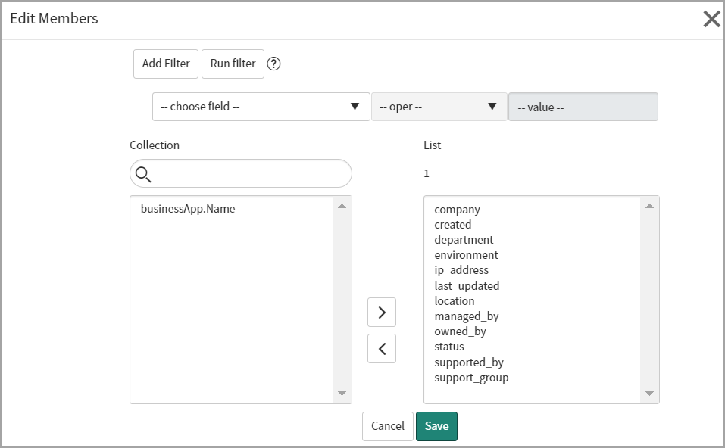Click the help question mark icon
The image size is (725, 448).
[274, 64]
